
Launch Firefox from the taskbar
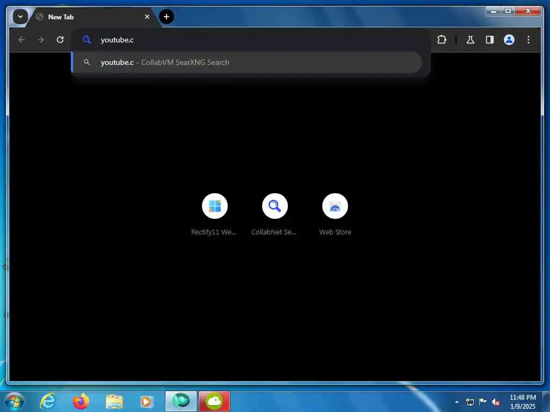pos(81,401)
